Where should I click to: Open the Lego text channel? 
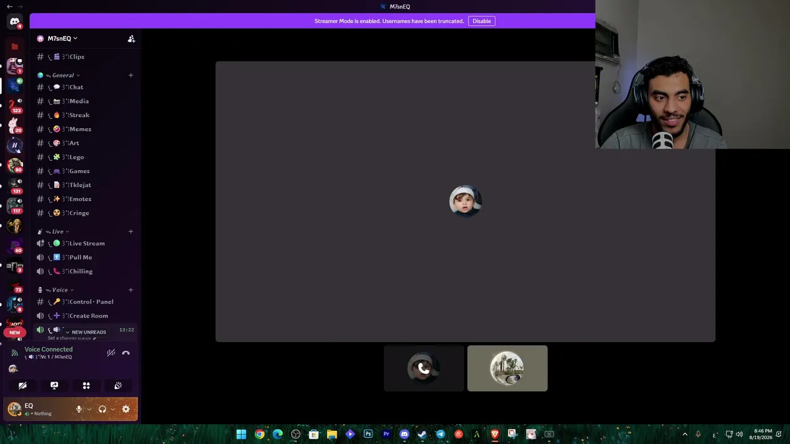[x=85, y=157]
